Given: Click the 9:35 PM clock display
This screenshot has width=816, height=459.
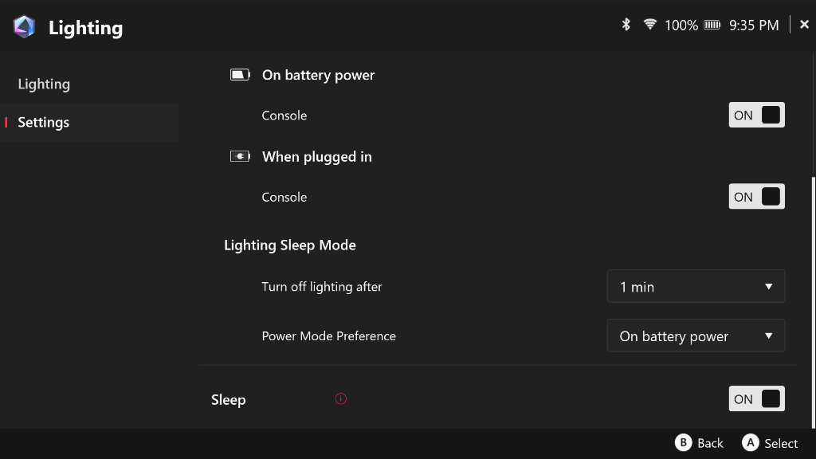Looking at the screenshot, I should pyautogui.click(x=754, y=25).
